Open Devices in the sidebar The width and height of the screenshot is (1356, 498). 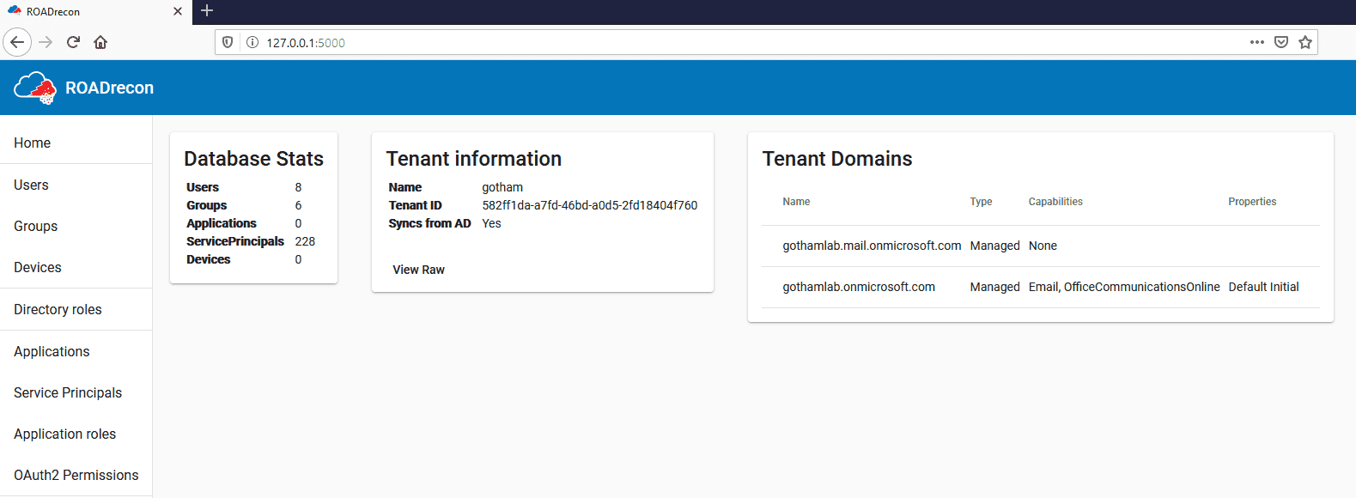[76, 267]
